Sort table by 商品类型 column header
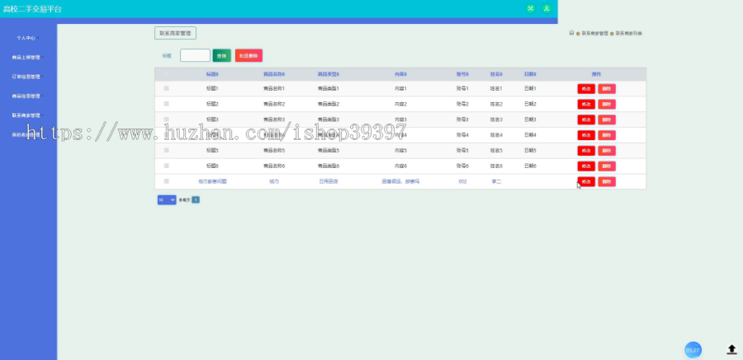The height and width of the screenshot is (360, 743). 329,74
